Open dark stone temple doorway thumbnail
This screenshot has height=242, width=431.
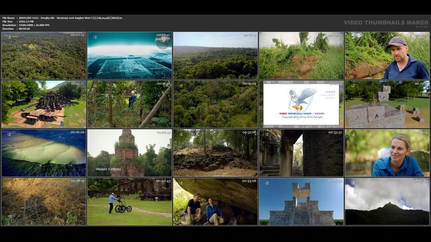(302, 153)
